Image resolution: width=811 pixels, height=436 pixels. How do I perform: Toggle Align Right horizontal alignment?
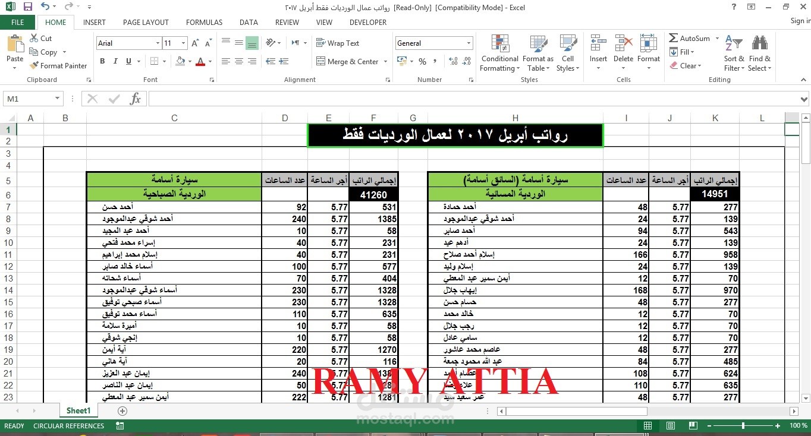(x=252, y=61)
